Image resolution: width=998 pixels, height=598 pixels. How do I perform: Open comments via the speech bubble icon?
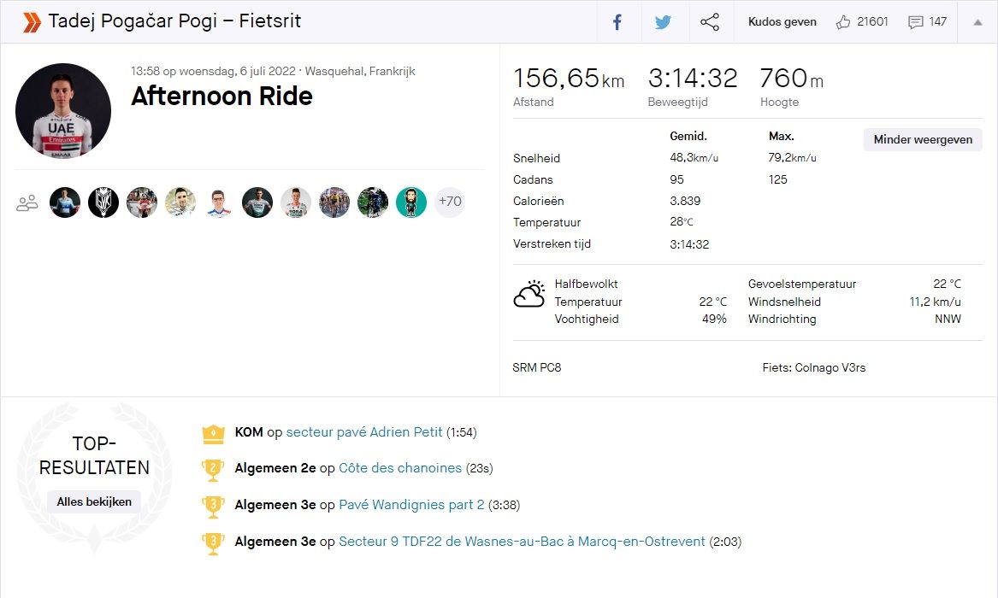point(913,21)
